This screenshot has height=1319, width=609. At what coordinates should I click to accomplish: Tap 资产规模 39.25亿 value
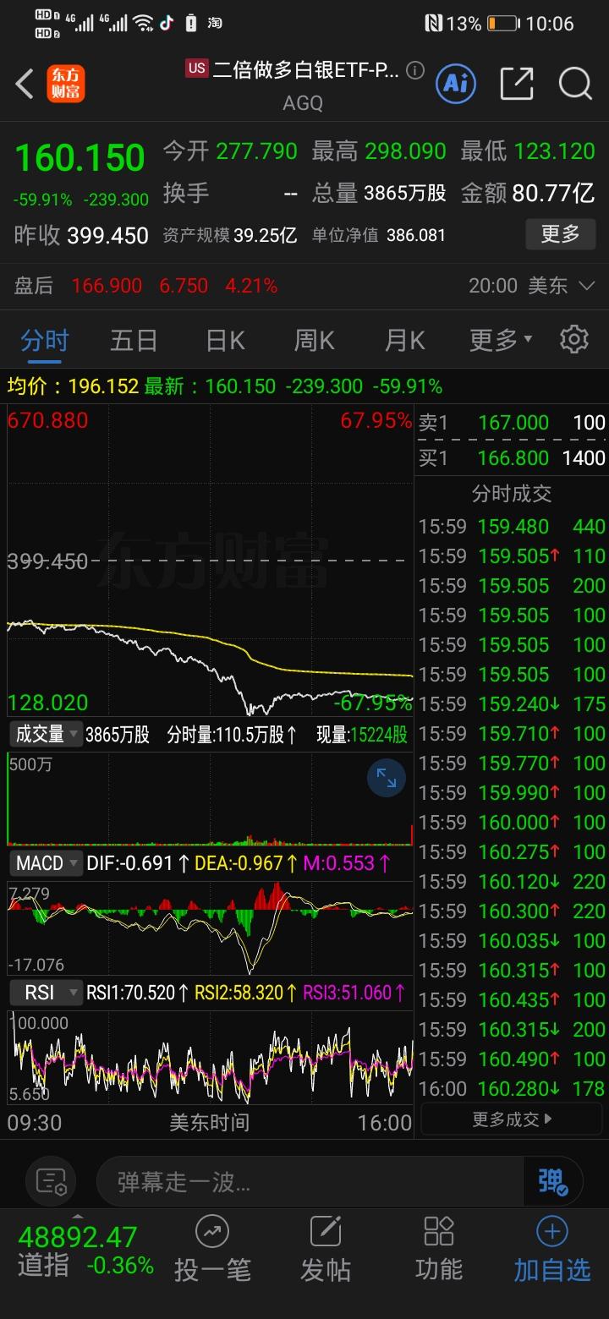coord(265,235)
